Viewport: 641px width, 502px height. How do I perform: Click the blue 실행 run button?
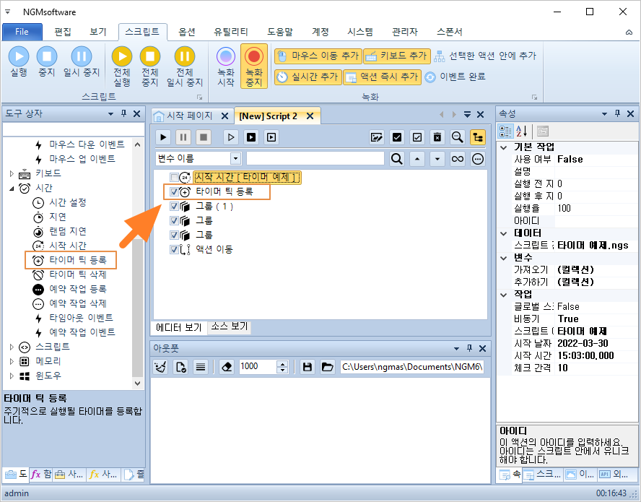click(19, 62)
